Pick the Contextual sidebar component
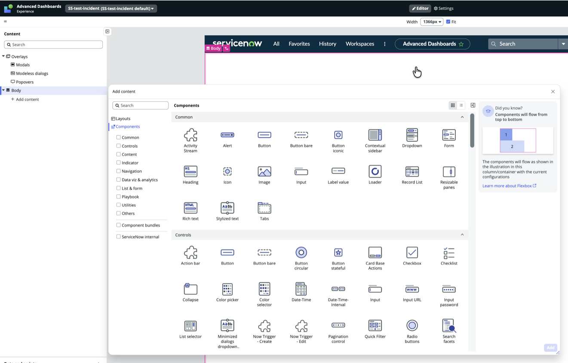This screenshot has height=363, width=568. pos(375,140)
